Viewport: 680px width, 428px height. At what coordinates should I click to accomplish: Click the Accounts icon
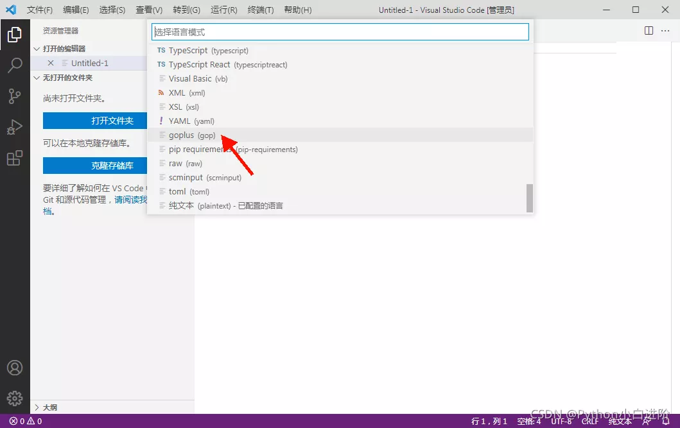coord(15,368)
